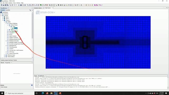Click the first magenta plot toolbar icon
The image size is (169, 95).
point(95,5)
